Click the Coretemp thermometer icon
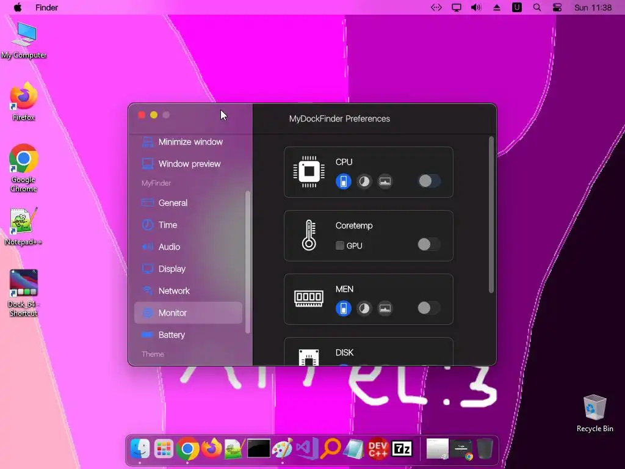This screenshot has height=469, width=625. pyautogui.click(x=309, y=235)
